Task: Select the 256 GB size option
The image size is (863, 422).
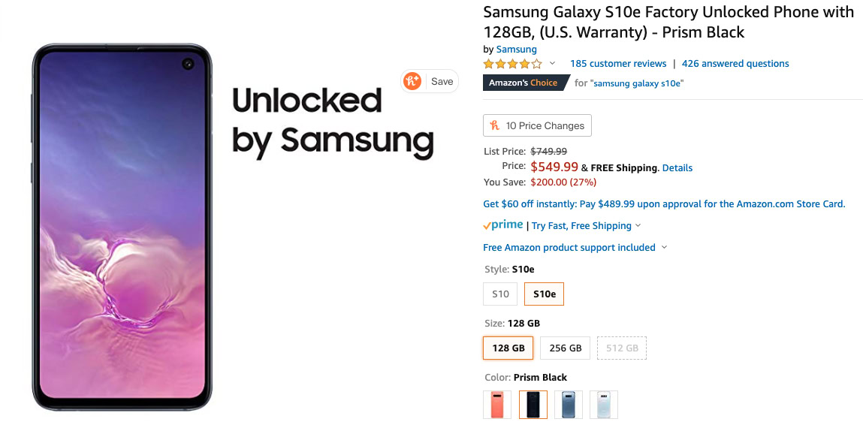Action: [565, 348]
